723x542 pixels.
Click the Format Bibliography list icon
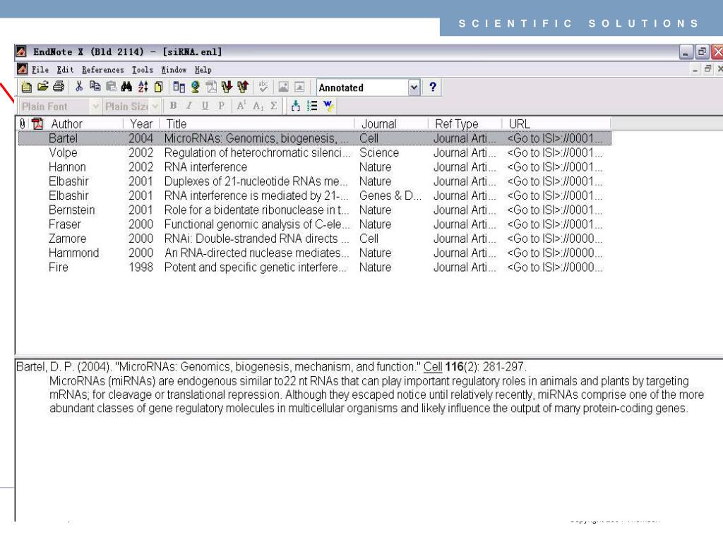(x=311, y=106)
